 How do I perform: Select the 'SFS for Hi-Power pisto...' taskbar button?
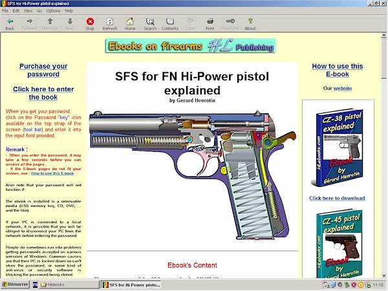pyautogui.click(x=131, y=285)
